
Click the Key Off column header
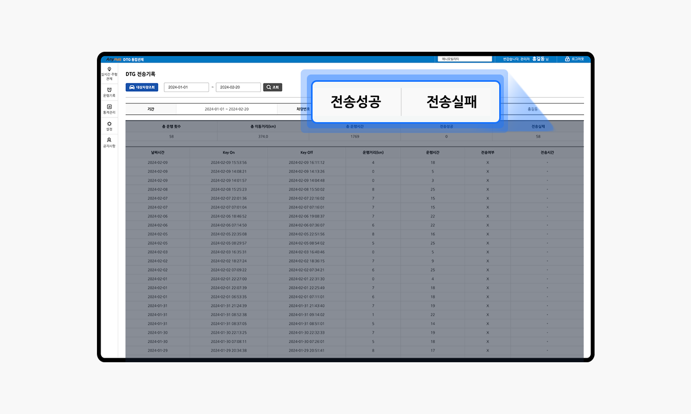[306, 153]
